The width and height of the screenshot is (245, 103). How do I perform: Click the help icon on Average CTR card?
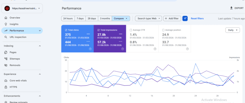155,49
